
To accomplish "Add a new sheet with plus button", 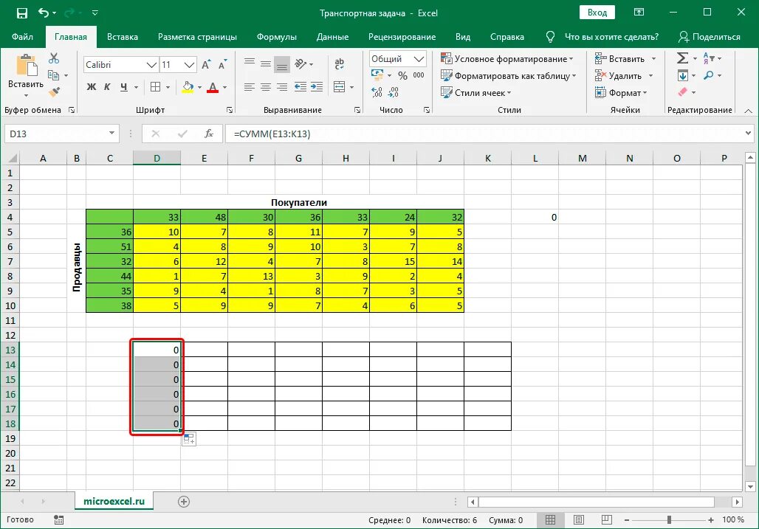I will click(184, 502).
